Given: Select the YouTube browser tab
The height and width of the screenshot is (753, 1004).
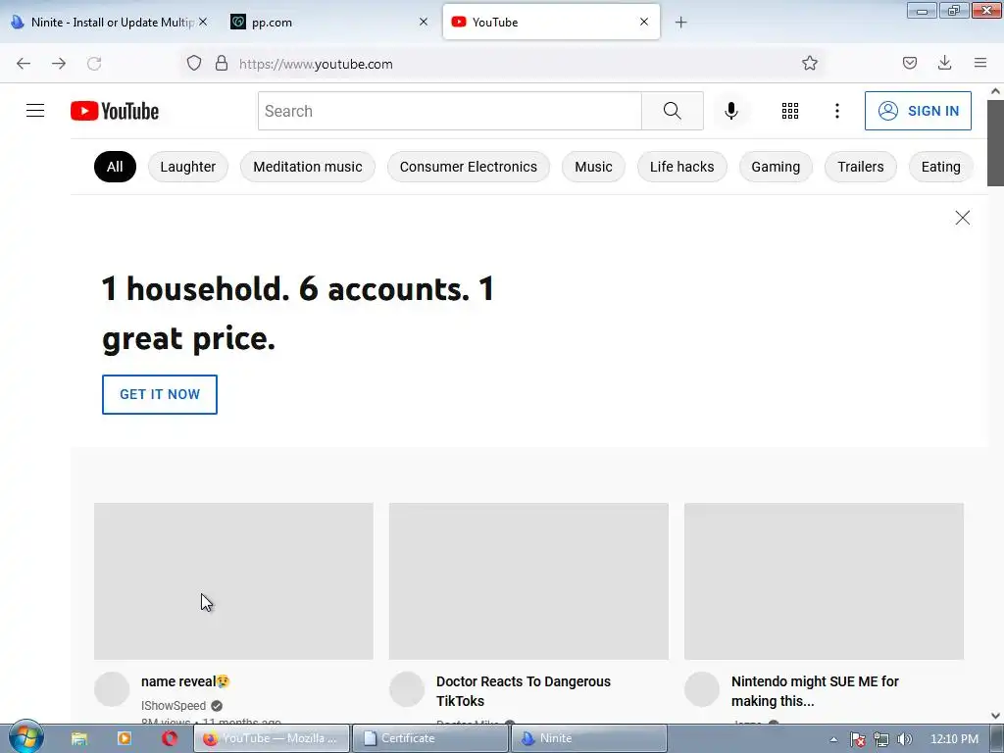Looking at the screenshot, I should pos(551,22).
